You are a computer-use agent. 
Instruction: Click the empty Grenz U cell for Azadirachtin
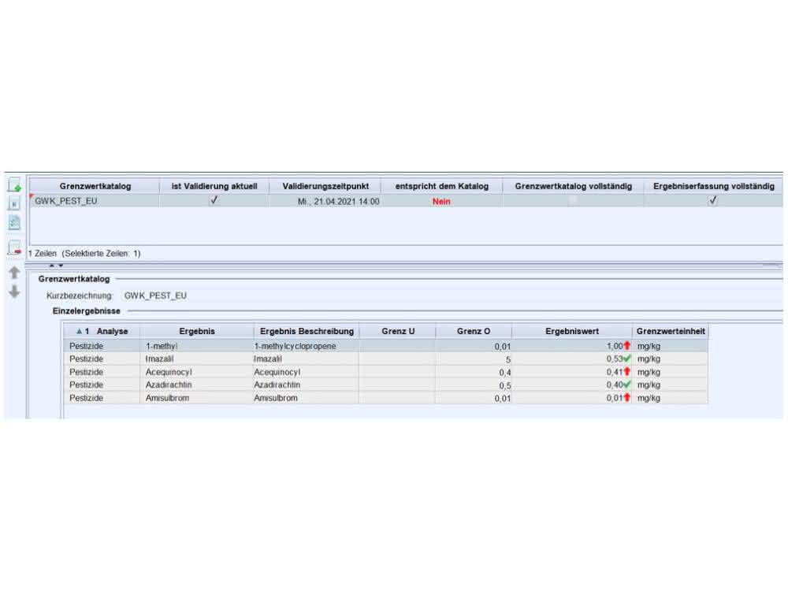pos(397,385)
